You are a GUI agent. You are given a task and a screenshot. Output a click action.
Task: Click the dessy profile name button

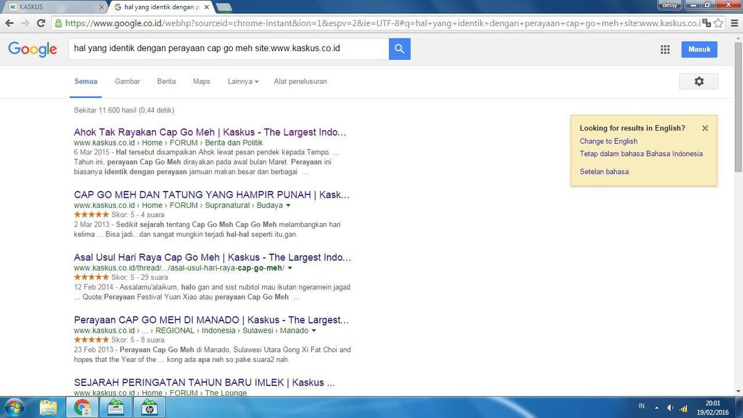(x=670, y=5)
